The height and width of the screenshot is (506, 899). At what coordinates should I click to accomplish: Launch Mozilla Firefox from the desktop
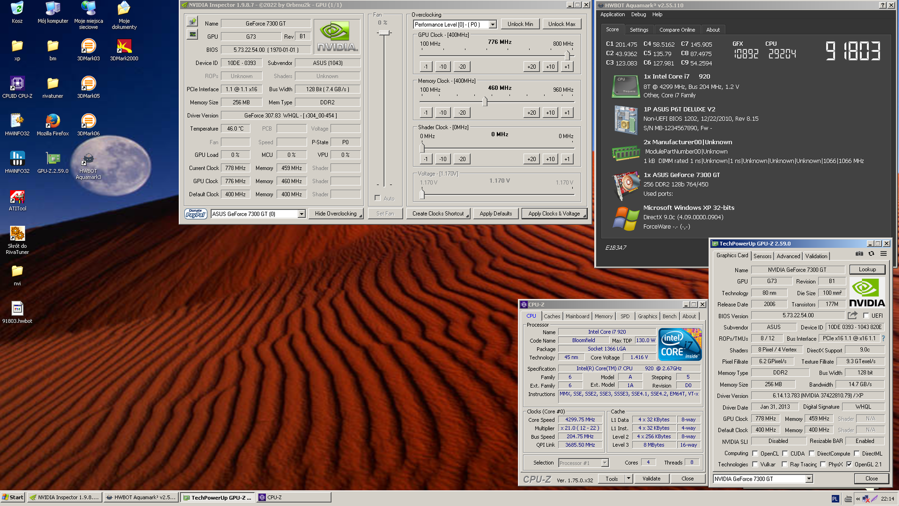pos(53,125)
